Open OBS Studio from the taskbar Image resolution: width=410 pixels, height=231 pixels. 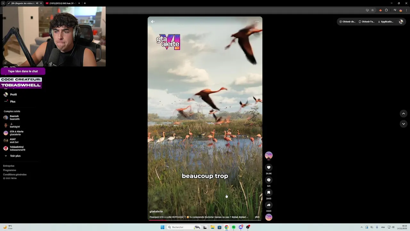(x=248, y=227)
